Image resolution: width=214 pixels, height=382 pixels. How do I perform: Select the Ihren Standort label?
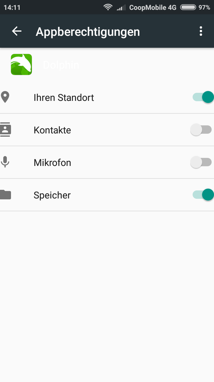(x=64, y=98)
